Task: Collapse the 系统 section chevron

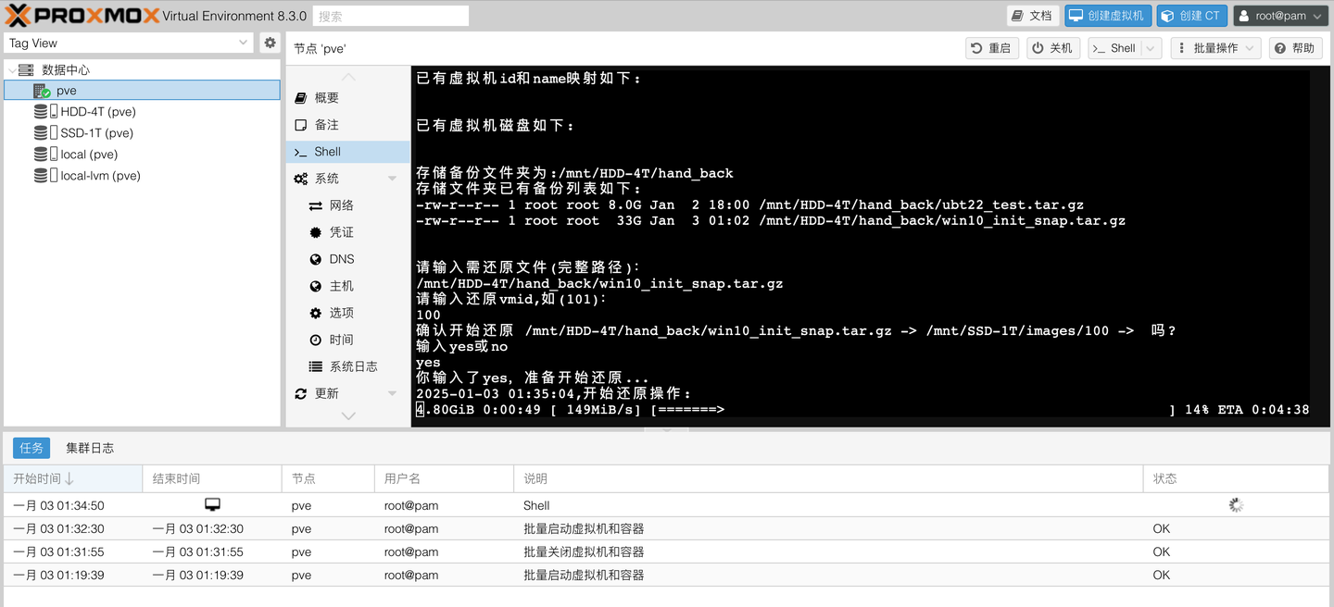Action: (391, 178)
